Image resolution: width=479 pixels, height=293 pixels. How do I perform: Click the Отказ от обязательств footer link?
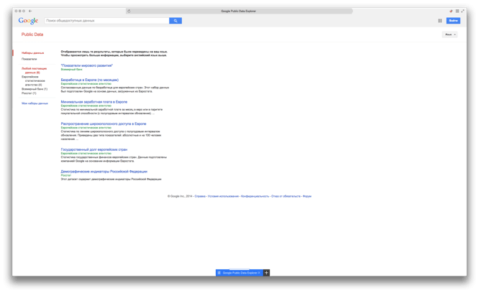point(286,196)
